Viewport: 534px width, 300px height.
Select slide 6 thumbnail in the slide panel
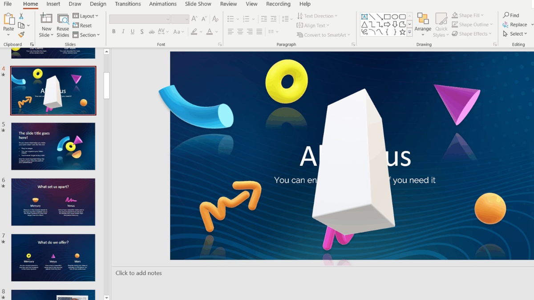coord(53,202)
